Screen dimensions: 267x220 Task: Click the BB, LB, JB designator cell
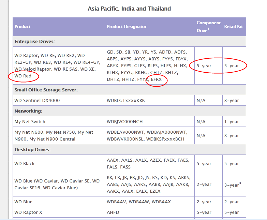click(x=150, y=184)
